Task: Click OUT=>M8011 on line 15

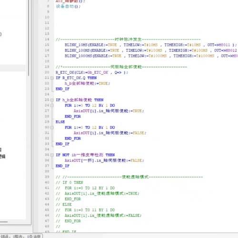Action: point(218,45)
